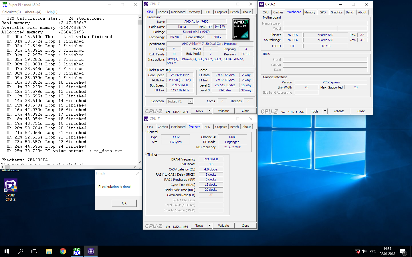Click nForce 560 chipset field
This screenshot has height=257, width=412.
pos(325,35)
